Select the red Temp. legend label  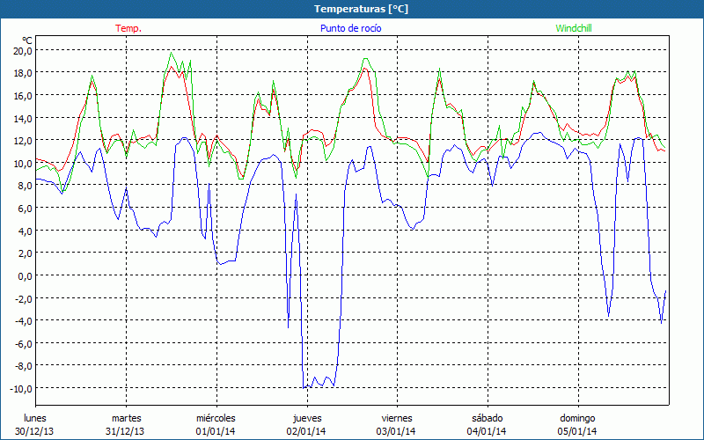click(x=128, y=28)
